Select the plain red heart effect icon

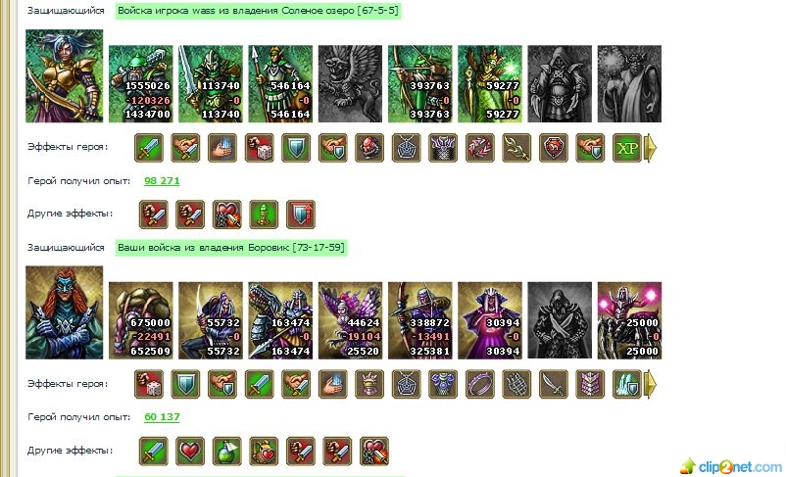point(190,451)
